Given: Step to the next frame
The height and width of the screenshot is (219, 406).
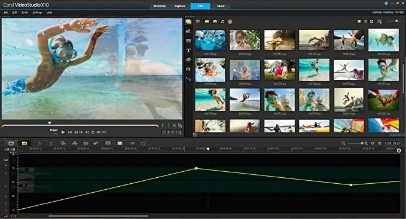Looking at the screenshot, I should pyautogui.click(x=81, y=132).
